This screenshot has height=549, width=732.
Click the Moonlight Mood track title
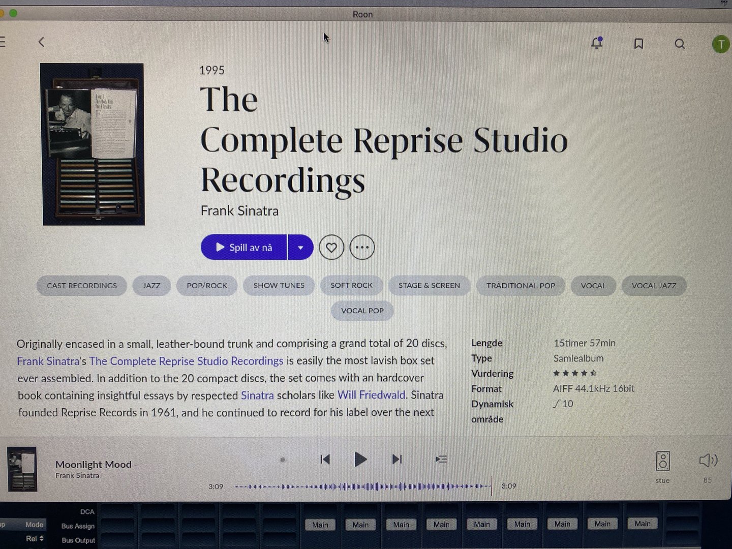[x=94, y=465]
